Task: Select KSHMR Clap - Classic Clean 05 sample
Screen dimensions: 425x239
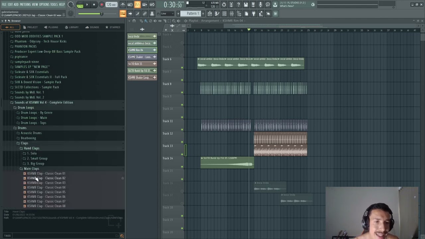Action: (x=46, y=192)
